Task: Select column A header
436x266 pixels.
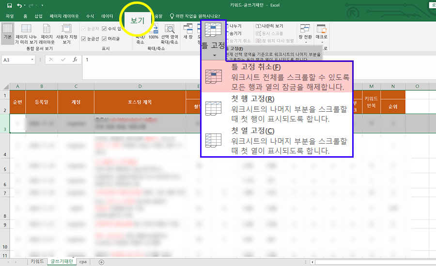Action: 17,87
